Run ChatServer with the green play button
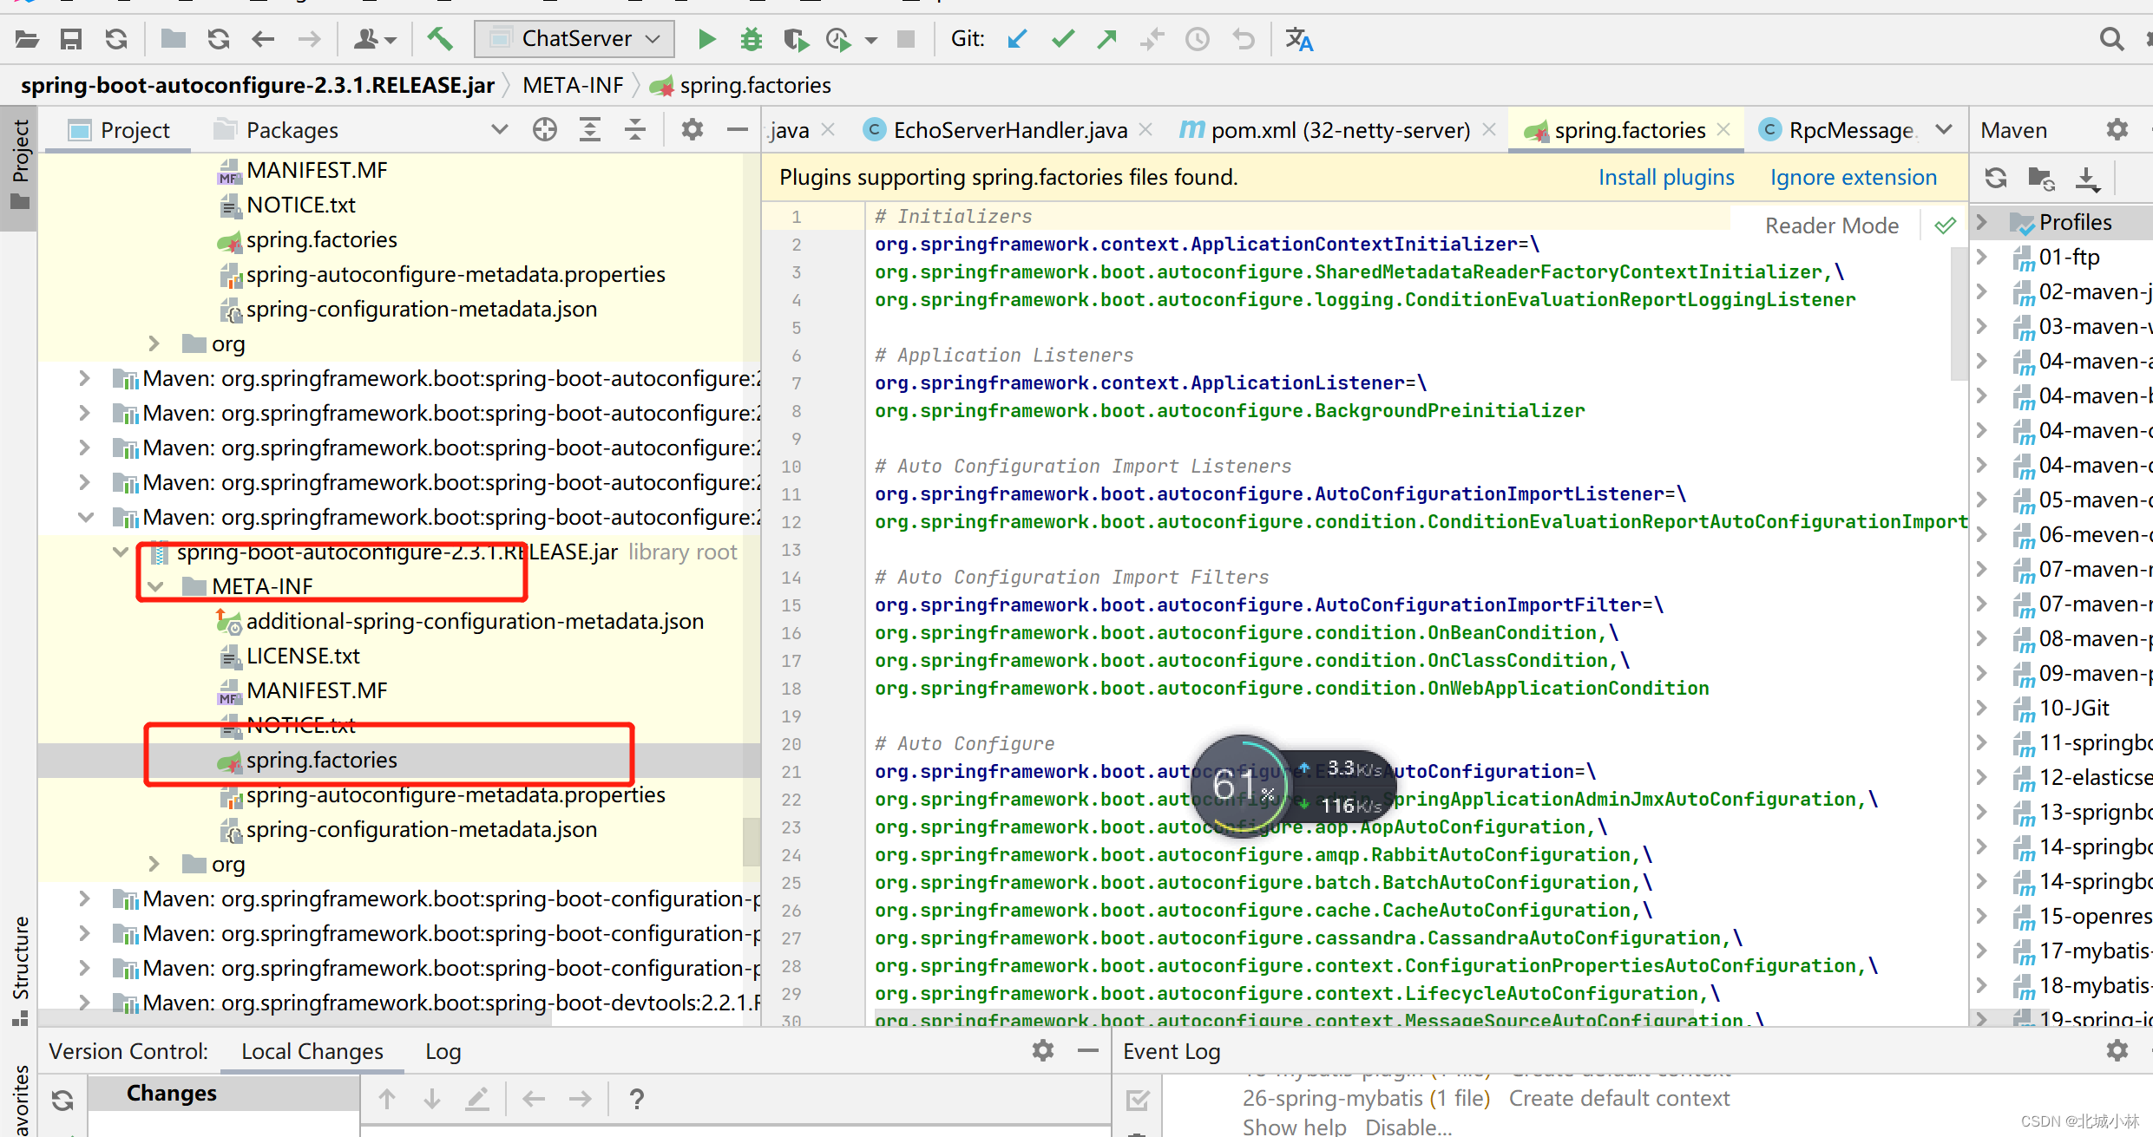This screenshot has height=1137, width=2153. [x=706, y=39]
